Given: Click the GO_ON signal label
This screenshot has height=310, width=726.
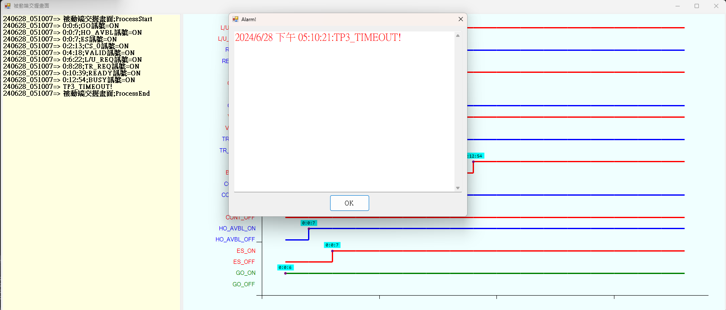Looking at the screenshot, I should point(246,273).
